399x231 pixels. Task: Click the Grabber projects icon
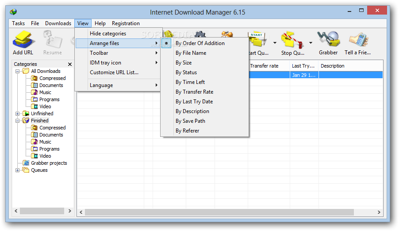26,163
